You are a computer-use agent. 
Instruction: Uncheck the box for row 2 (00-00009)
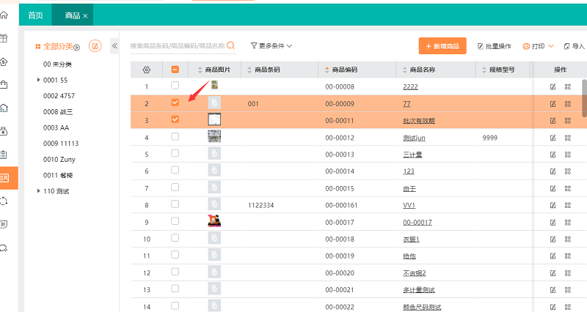click(175, 103)
